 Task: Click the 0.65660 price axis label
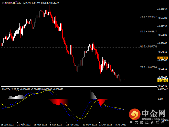pos(163,43)
